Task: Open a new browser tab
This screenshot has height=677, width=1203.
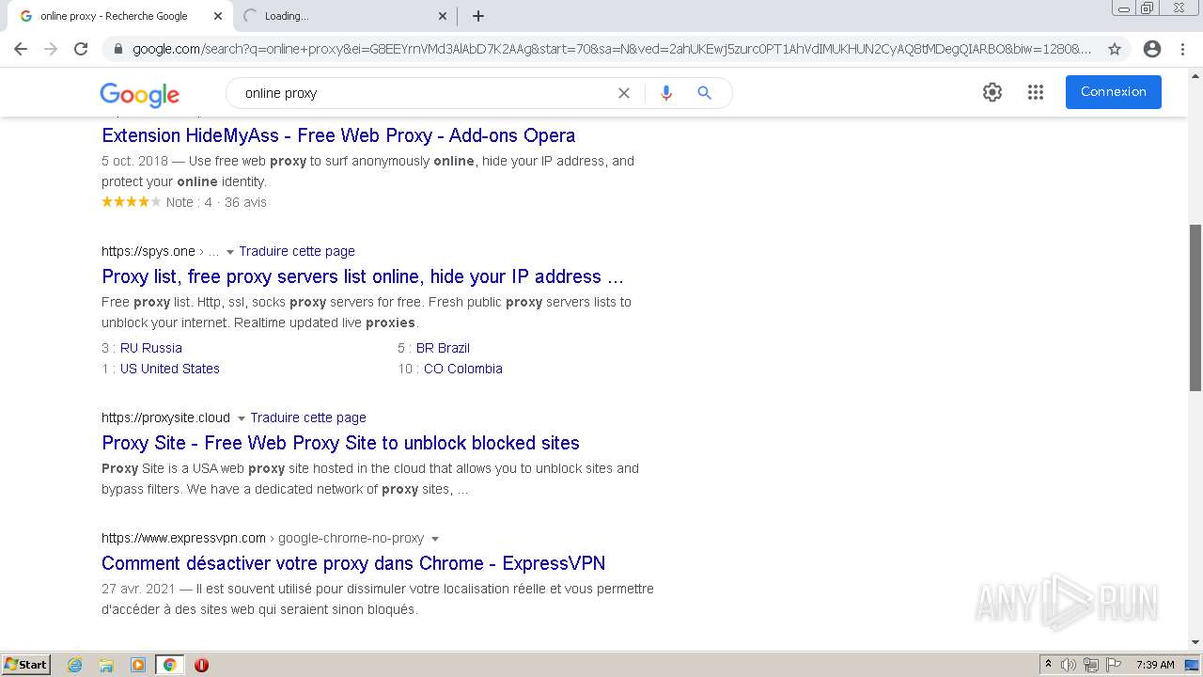Action: 478,16
